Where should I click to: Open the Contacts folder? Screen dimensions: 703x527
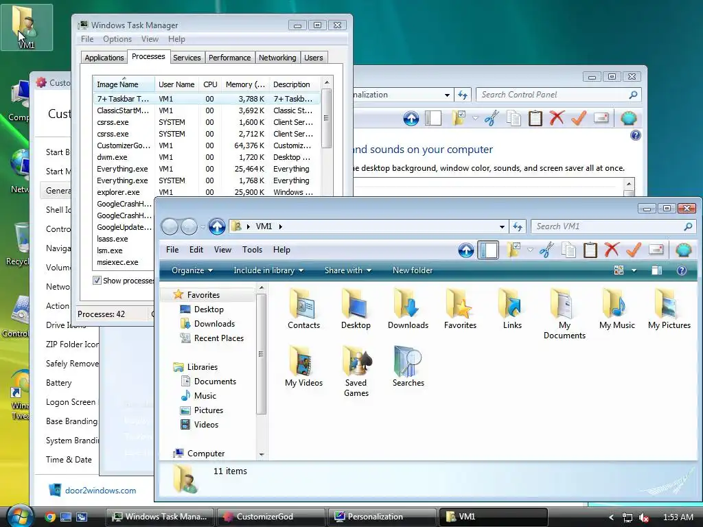303,309
